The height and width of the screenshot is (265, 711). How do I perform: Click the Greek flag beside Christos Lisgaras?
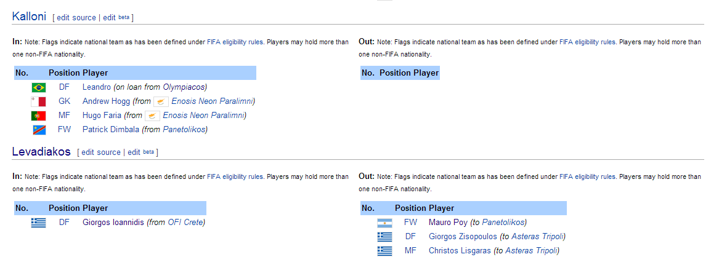click(384, 251)
